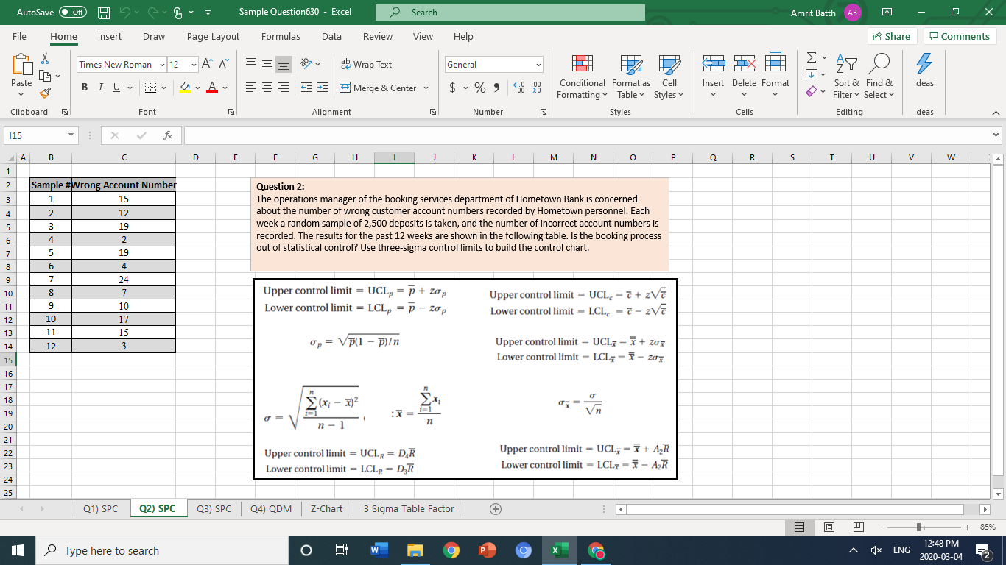
Task: Click the Share button
Action: tap(891, 36)
